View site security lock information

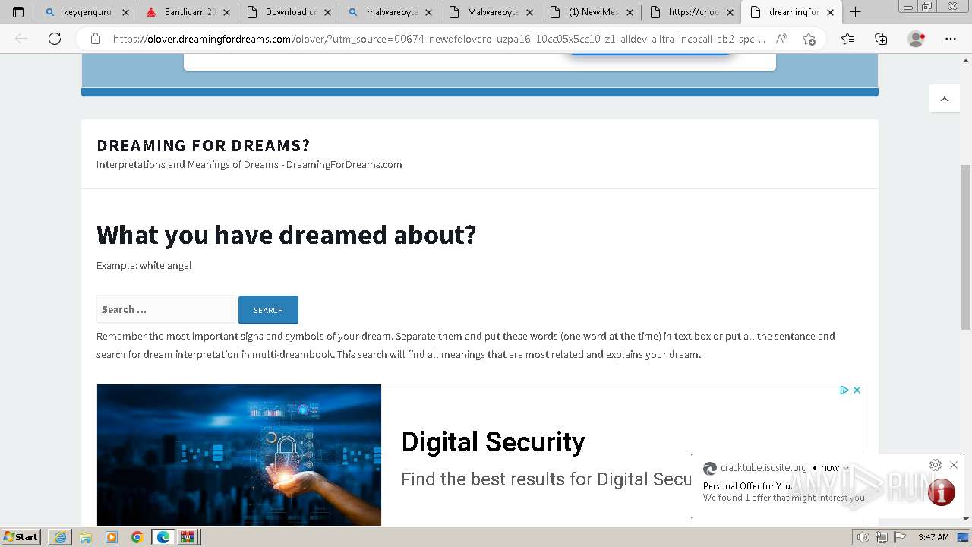click(x=96, y=39)
